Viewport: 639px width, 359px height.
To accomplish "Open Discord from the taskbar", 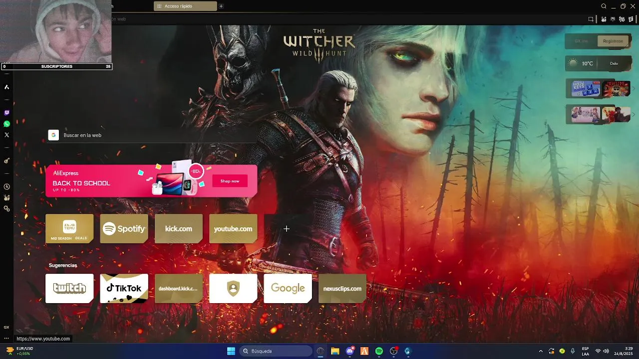I will point(350,351).
